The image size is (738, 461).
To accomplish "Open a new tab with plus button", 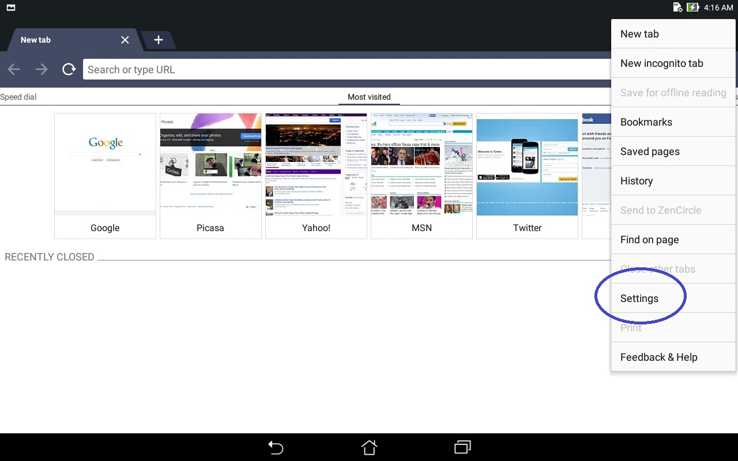I will (x=159, y=40).
